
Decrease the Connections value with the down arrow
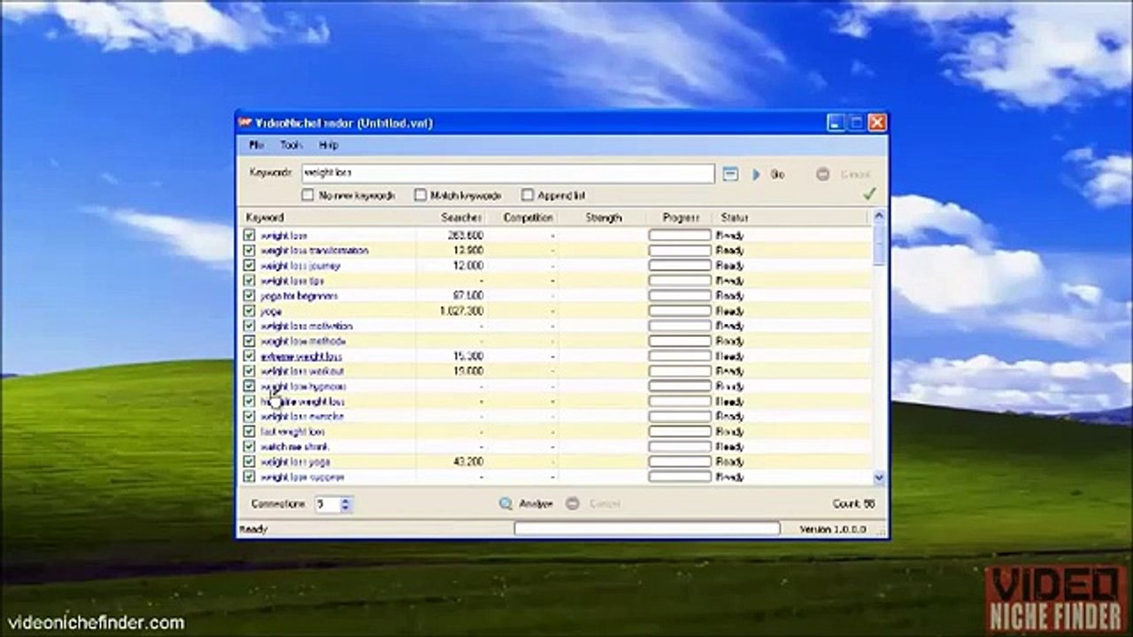345,508
